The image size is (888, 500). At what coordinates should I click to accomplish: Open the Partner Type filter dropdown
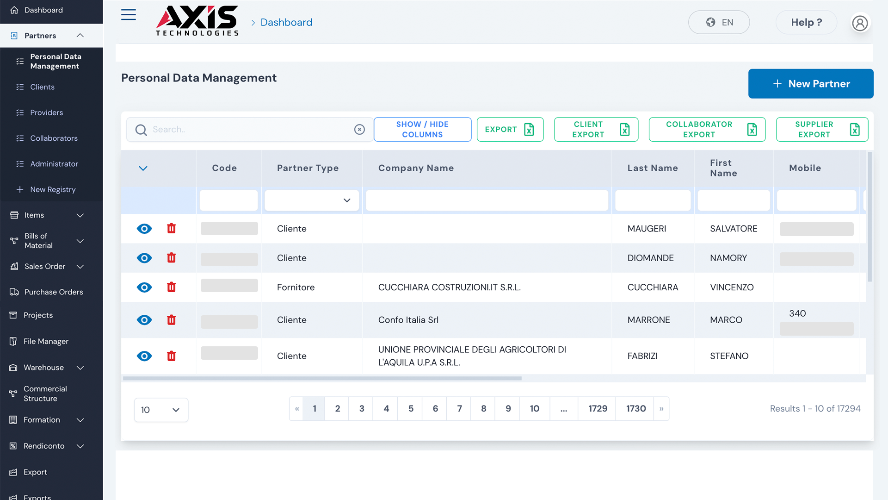[312, 200]
